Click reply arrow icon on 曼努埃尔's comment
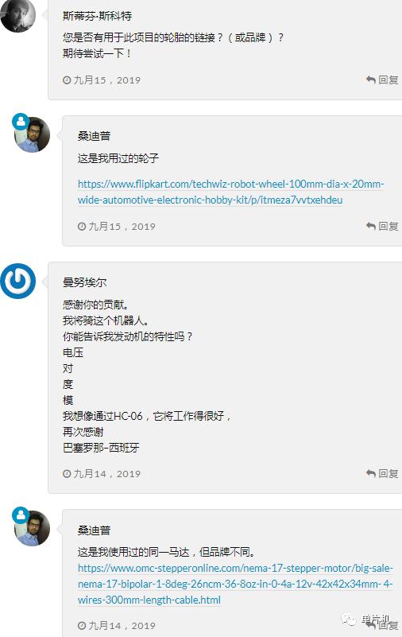The width and height of the screenshot is (402, 637). coord(371,473)
